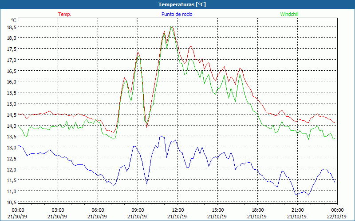Screen dimensions: 355x221
Task: Click the 03:00 time axis label
Action: [x=58, y=210]
